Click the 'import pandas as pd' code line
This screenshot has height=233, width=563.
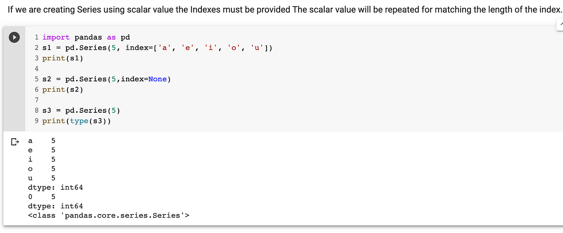pos(86,37)
